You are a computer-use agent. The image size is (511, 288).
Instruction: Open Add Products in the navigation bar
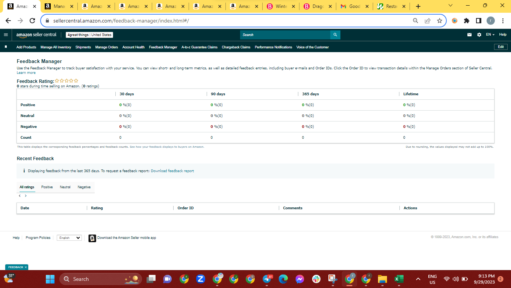(26, 47)
